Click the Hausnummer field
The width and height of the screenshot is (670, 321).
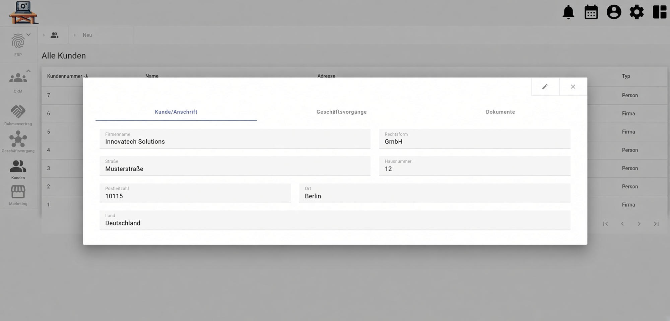(475, 166)
